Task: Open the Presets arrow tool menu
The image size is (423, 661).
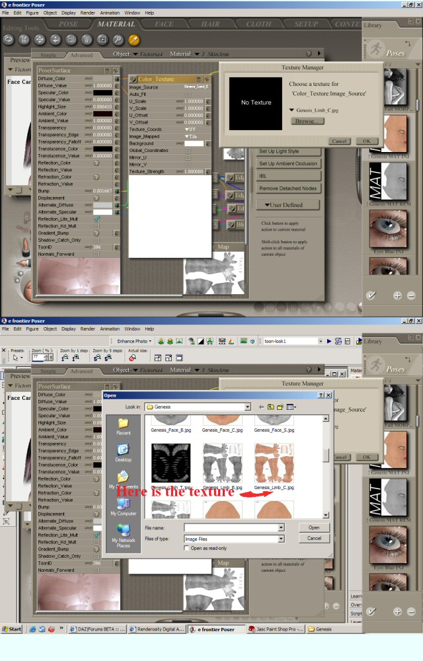Action: (17, 358)
